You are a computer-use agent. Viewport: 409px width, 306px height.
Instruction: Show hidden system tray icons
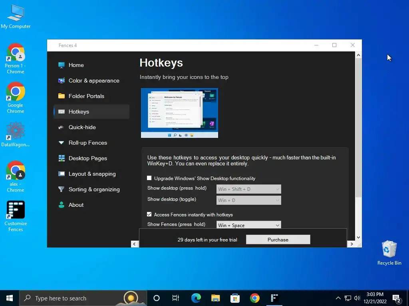(338, 298)
